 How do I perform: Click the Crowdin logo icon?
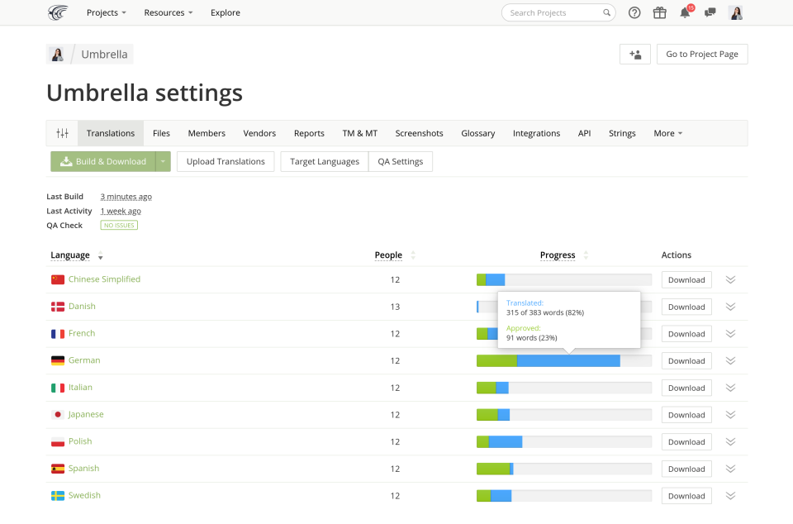click(58, 12)
